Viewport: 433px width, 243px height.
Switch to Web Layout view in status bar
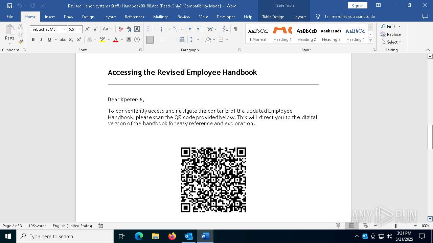[365, 226]
